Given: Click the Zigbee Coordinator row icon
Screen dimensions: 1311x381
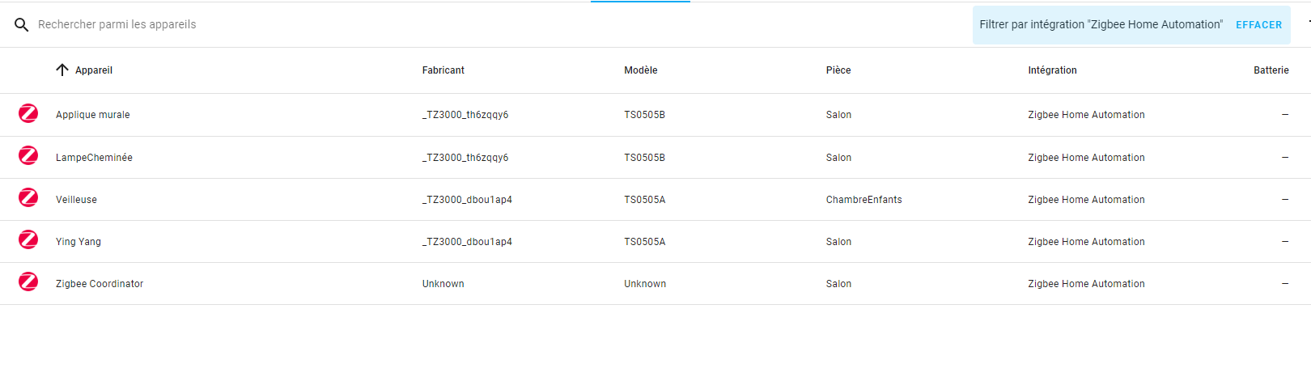Looking at the screenshot, I should click(28, 282).
